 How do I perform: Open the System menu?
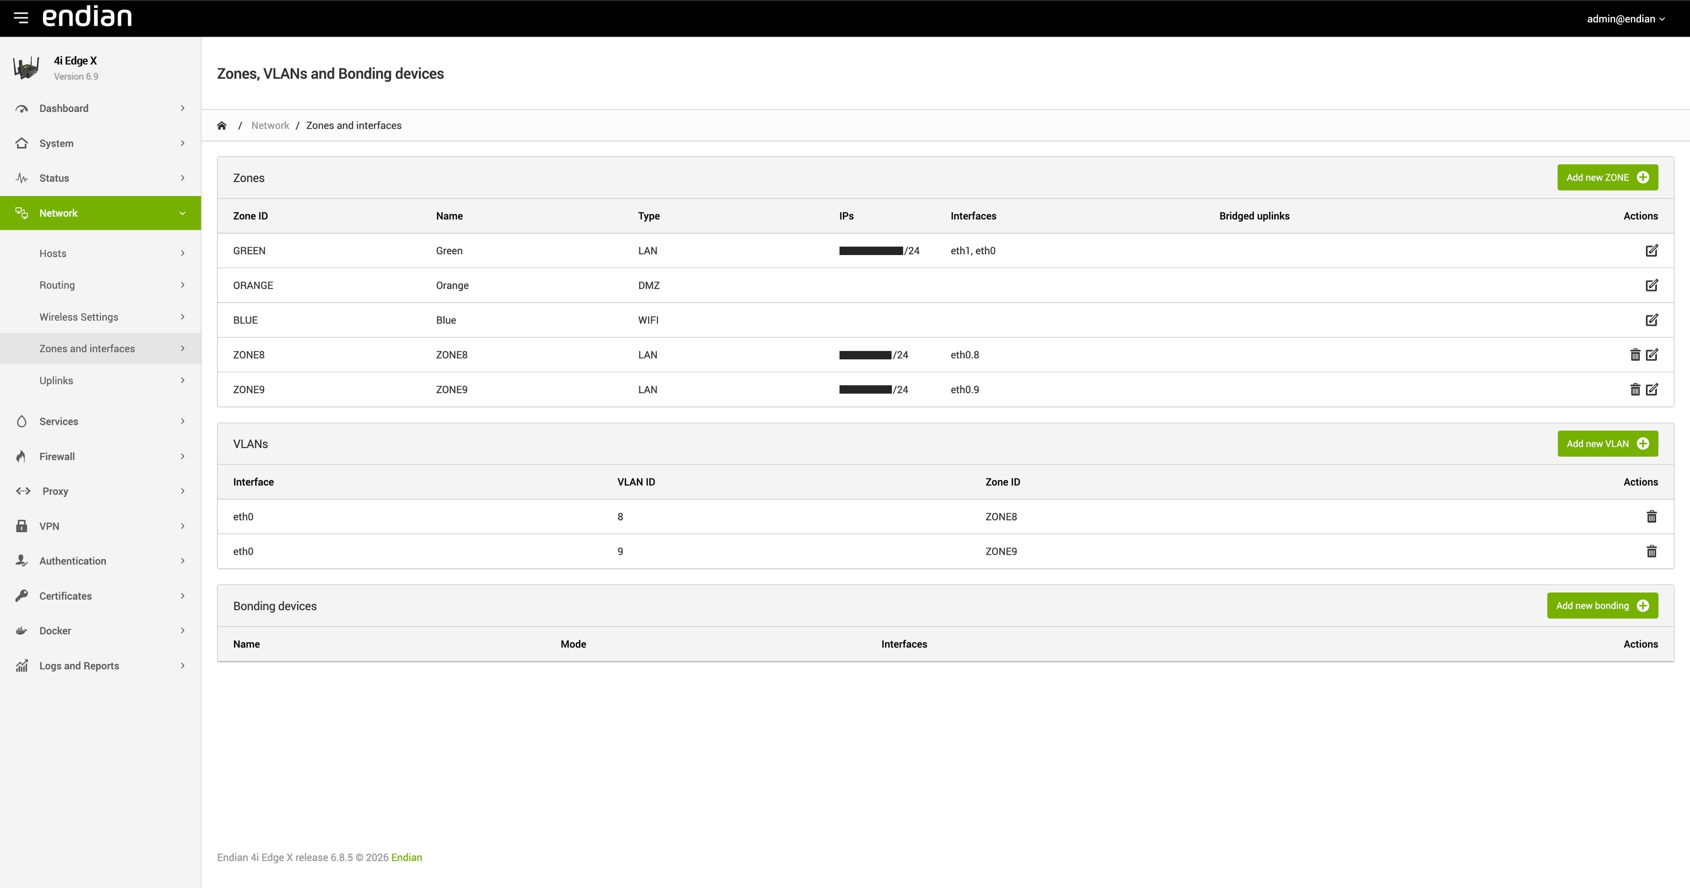pyautogui.click(x=101, y=143)
